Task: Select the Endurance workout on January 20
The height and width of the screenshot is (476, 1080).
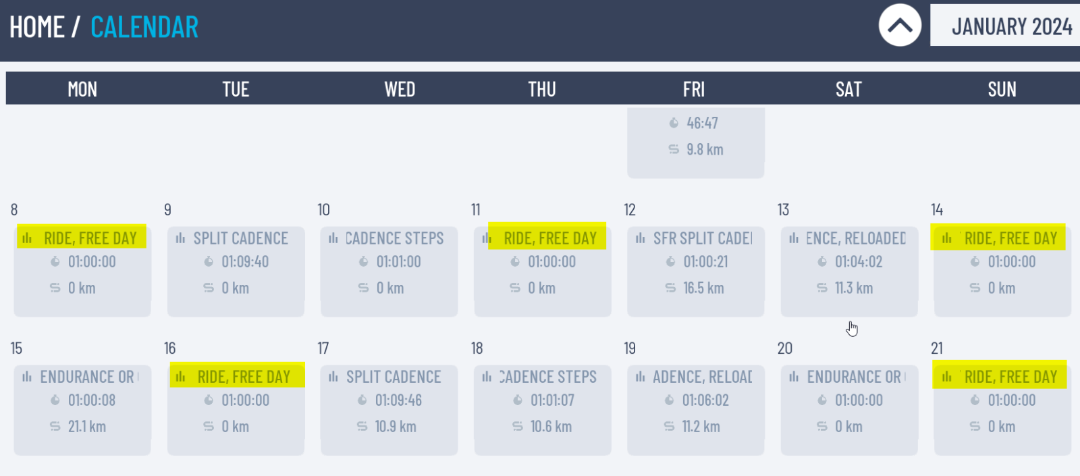Action: click(x=849, y=410)
